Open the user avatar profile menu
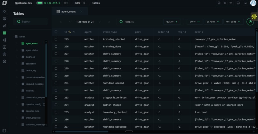This screenshot has width=258, height=134. point(253,3)
